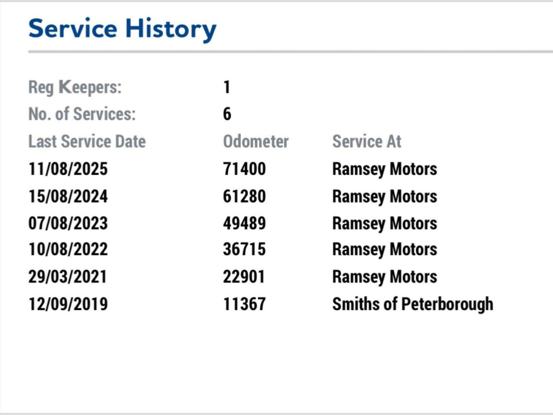Click the 11367 odometer reading
The height and width of the screenshot is (415, 553).
point(244,304)
